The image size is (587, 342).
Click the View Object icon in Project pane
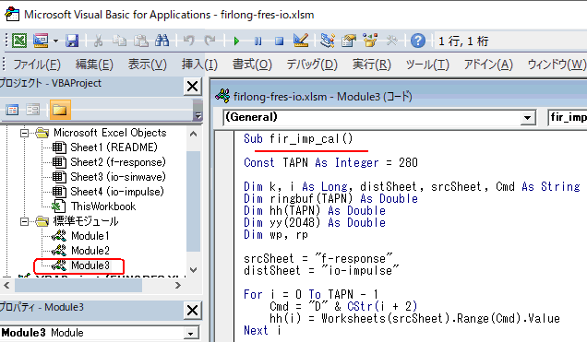[33, 110]
